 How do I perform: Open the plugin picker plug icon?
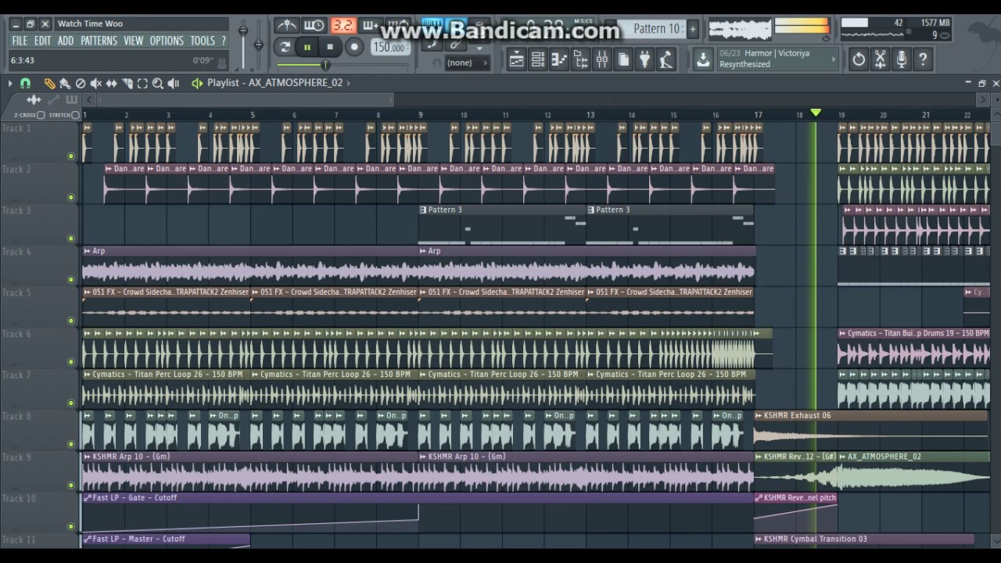coord(644,59)
